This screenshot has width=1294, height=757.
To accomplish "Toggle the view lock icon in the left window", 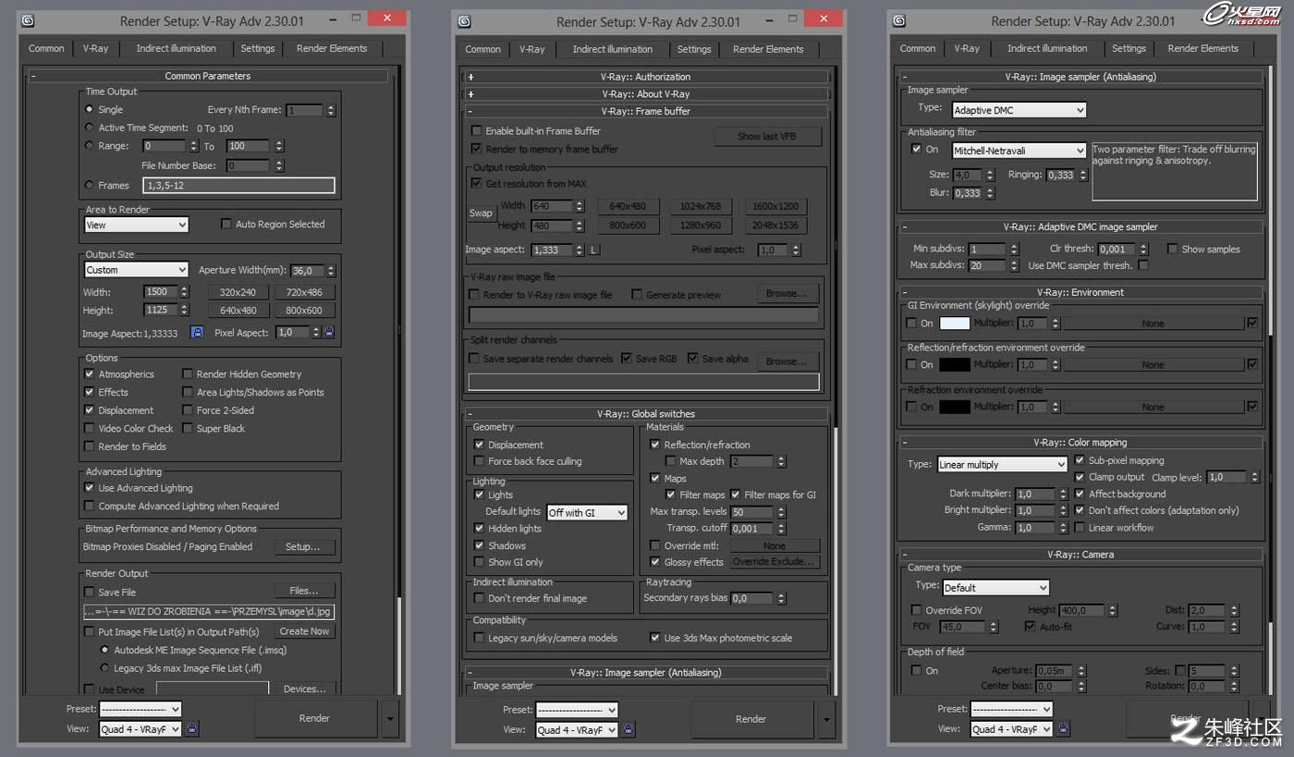I will pos(192,728).
